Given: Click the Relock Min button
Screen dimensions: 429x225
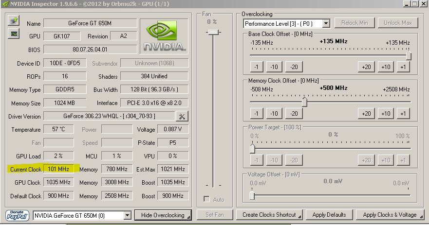Looking at the screenshot, I should pyautogui.click(x=354, y=23).
